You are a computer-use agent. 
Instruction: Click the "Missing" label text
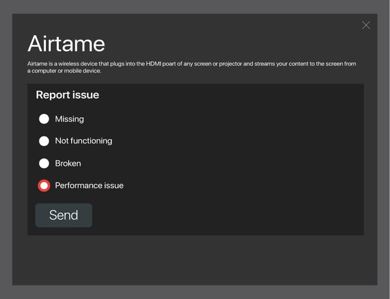tap(69, 119)
